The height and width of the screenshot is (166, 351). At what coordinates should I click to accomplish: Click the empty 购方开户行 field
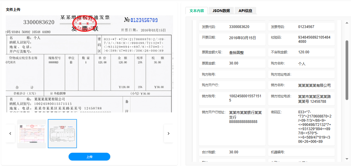point(232,85)
